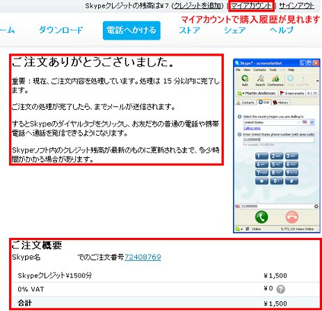Open order number 72408769 link
The image size is (322, 311).
[143, 257]
